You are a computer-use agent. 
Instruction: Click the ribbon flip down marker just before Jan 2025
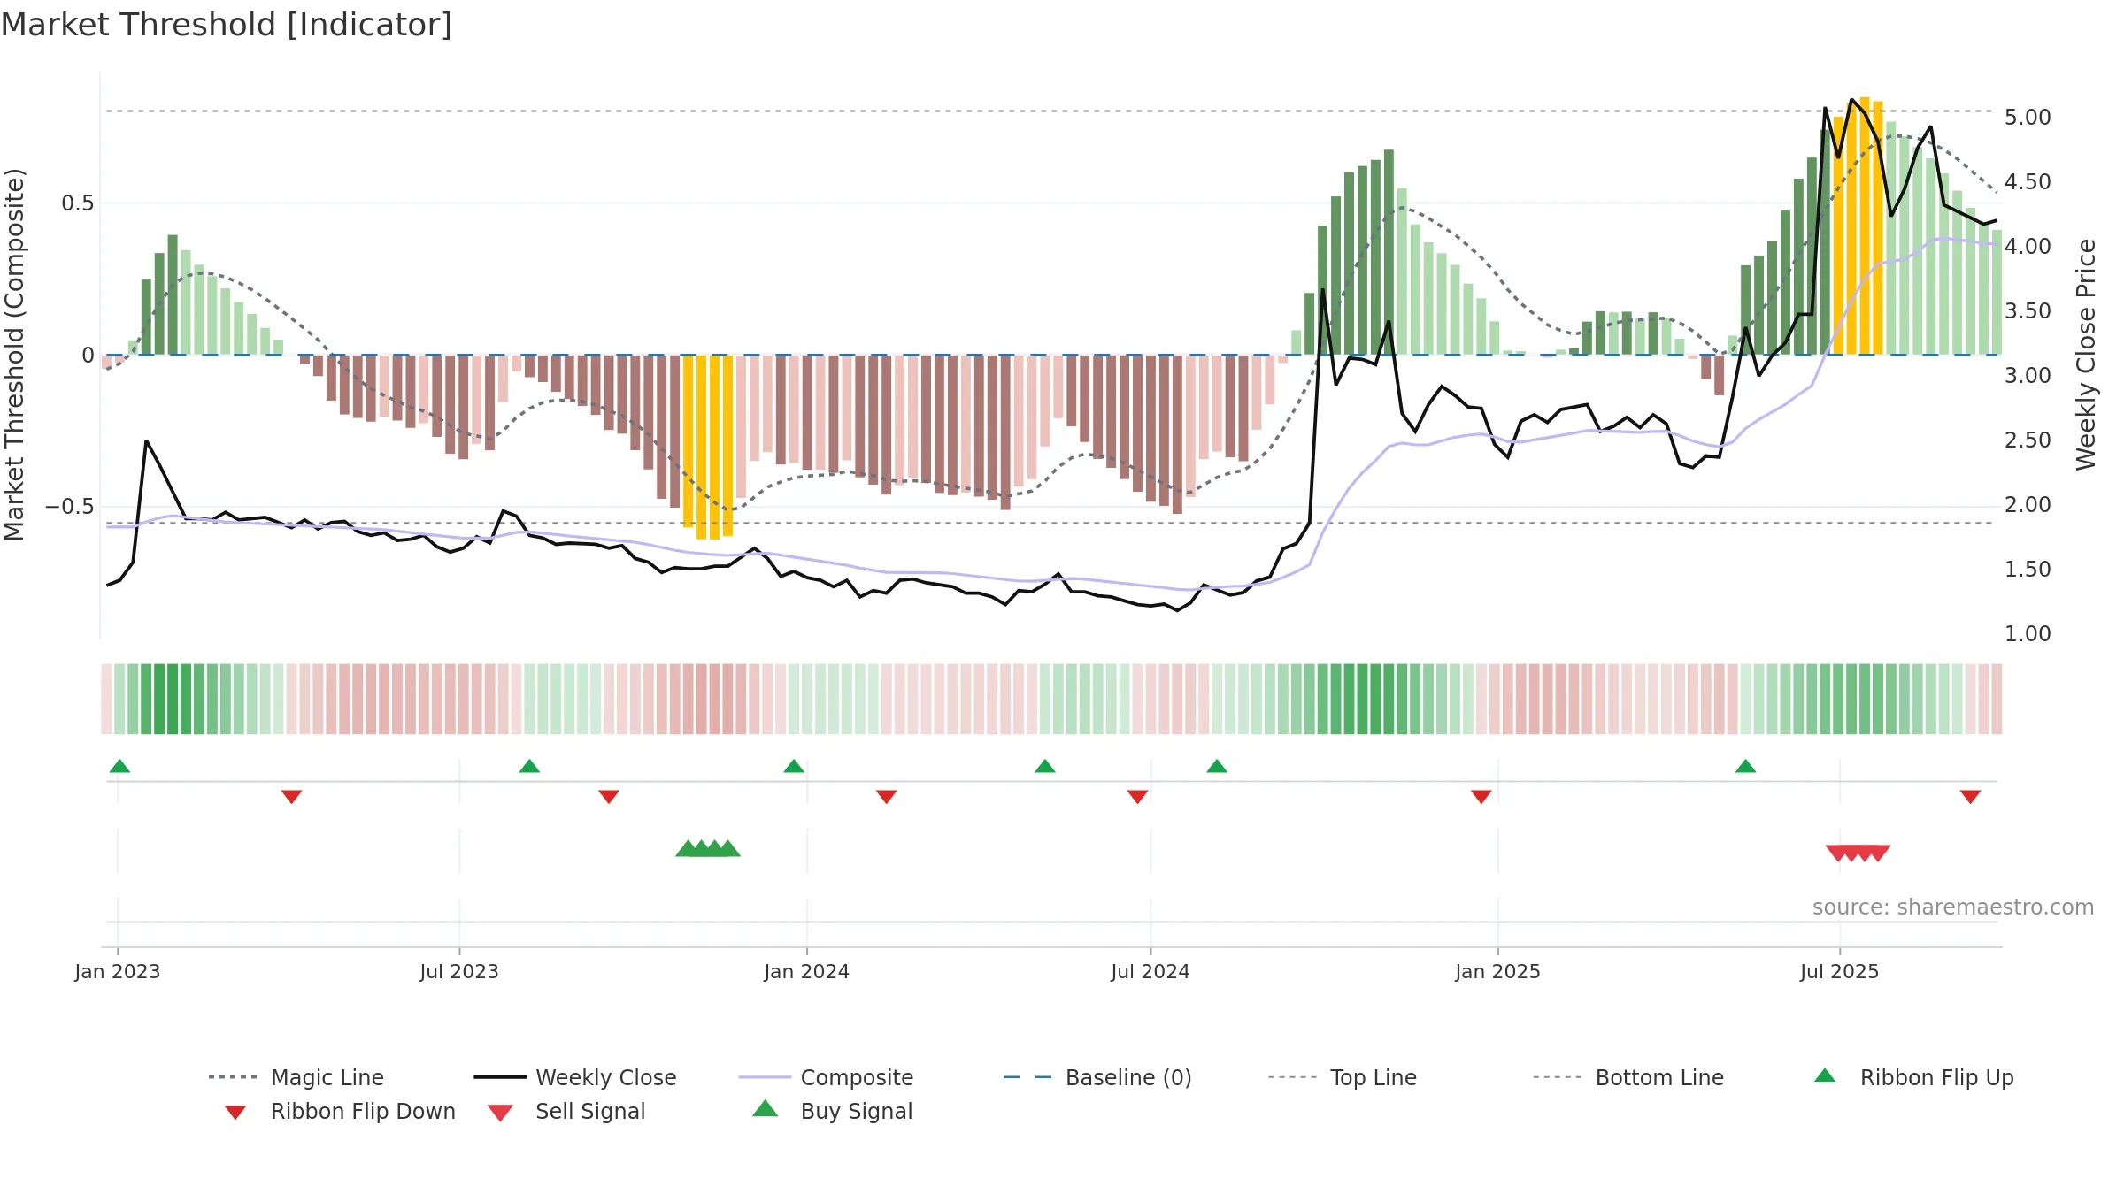click(1481, 797)
